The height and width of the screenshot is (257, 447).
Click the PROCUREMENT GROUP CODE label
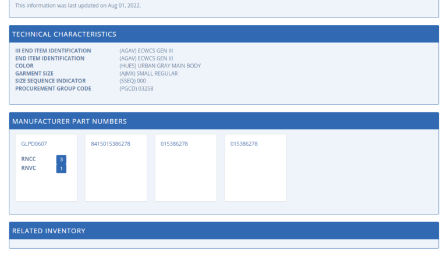click(x=53, y=88)
